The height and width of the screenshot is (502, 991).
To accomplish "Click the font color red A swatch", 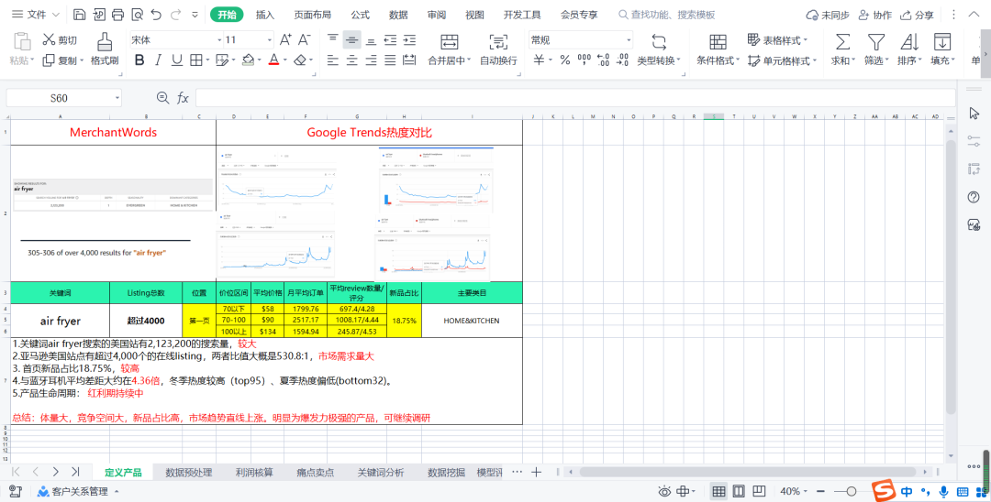I will [273, 60].
